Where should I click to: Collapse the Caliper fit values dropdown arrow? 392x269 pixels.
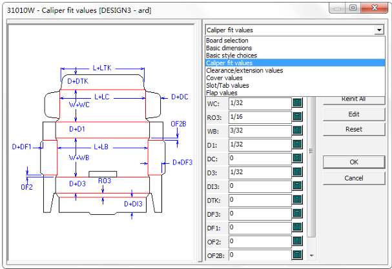point(378,30)
